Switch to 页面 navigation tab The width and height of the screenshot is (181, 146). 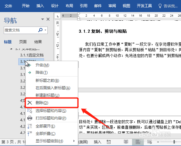[23, 42]
